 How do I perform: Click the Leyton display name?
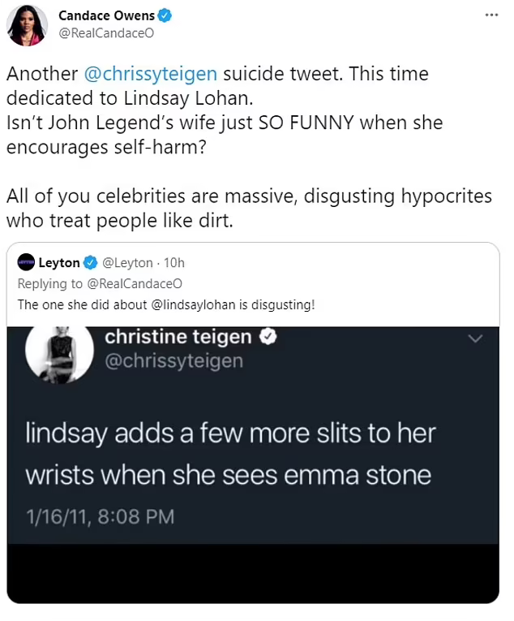(59, 263)
